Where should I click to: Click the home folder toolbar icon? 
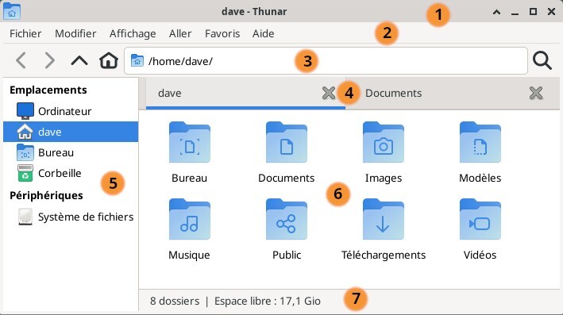[109, 60]
